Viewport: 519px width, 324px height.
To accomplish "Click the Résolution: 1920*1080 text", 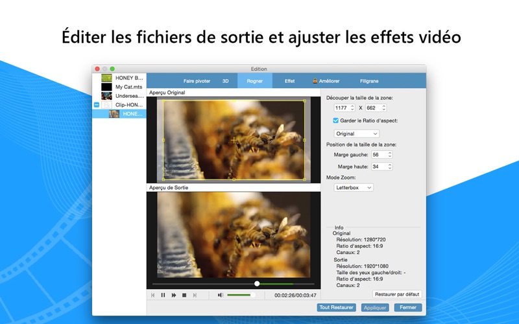I will coord(363,266).
